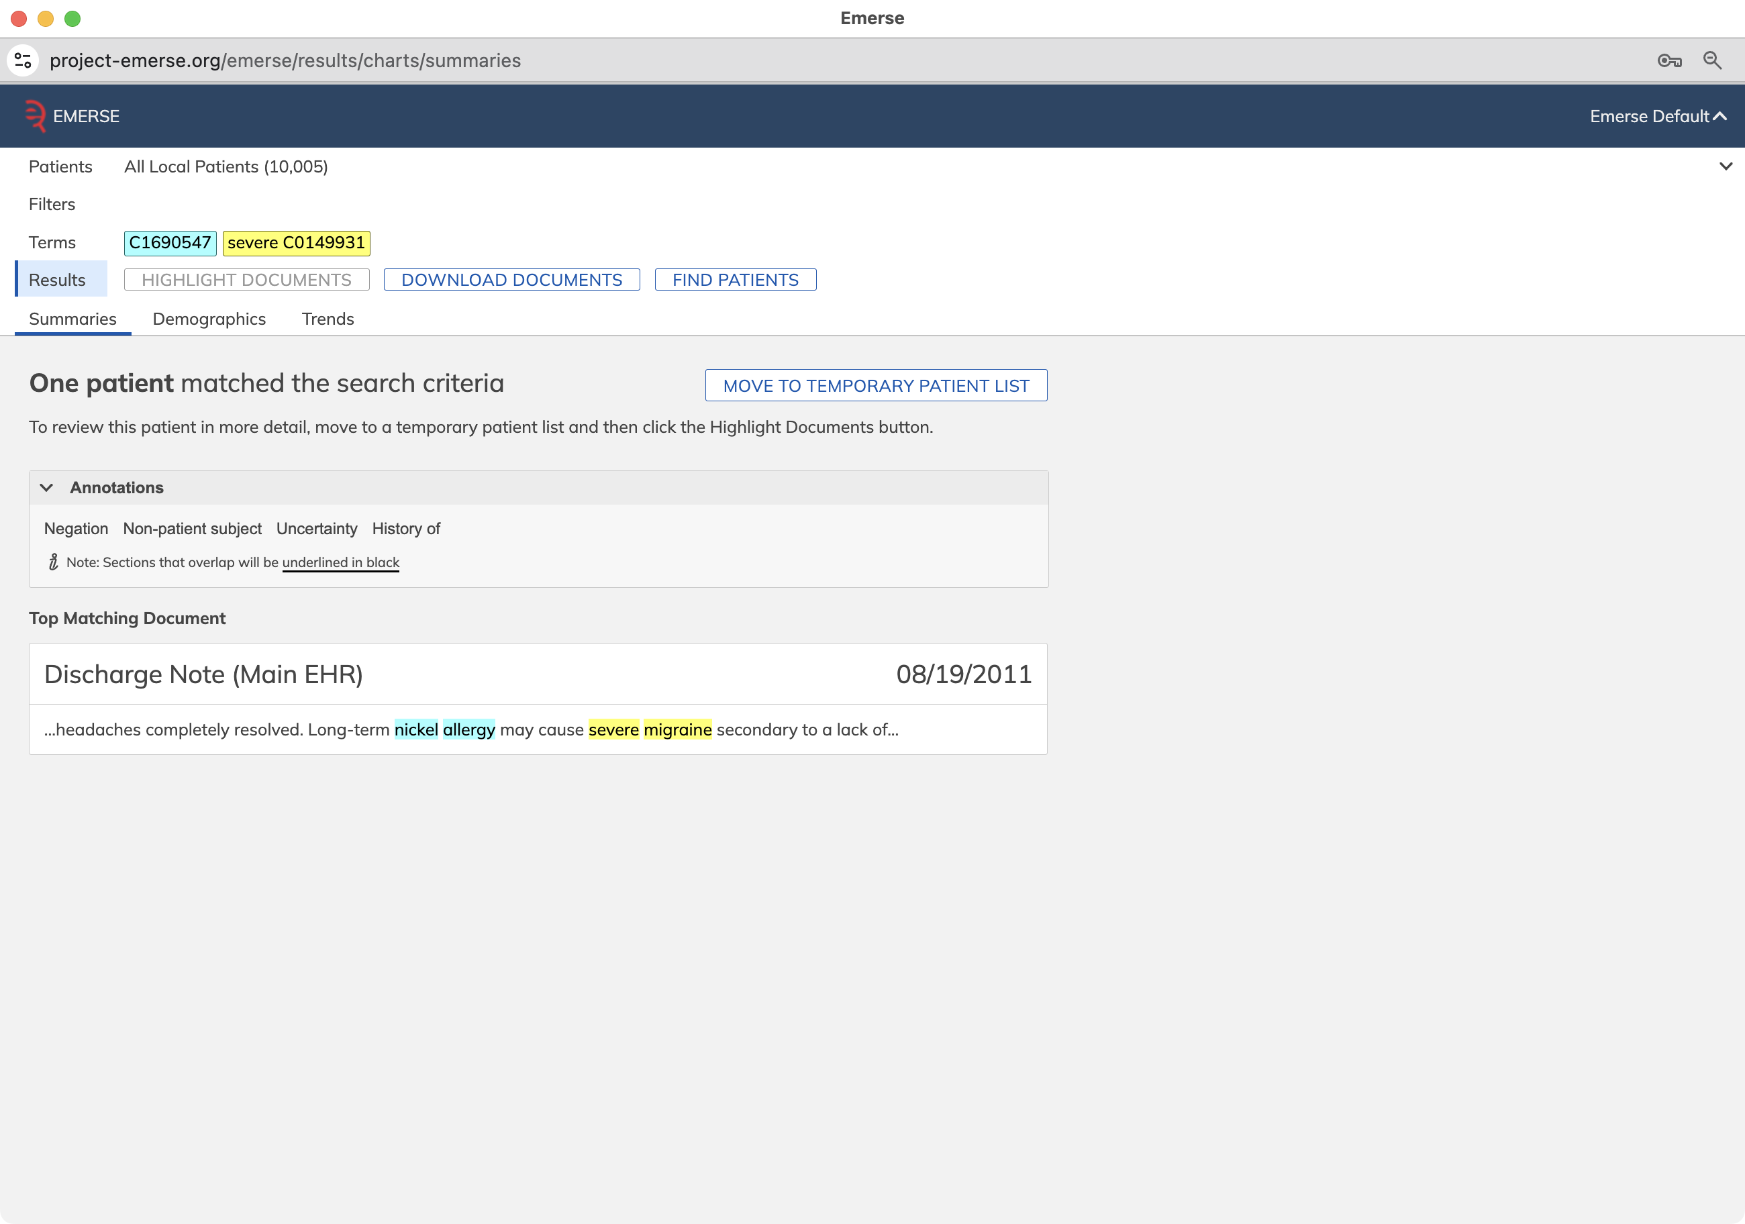This screenshot has width=1745, height=1224.
Task: Click the EMERSE logo icon
Action: pyautogui.click(x=35, y=116)
